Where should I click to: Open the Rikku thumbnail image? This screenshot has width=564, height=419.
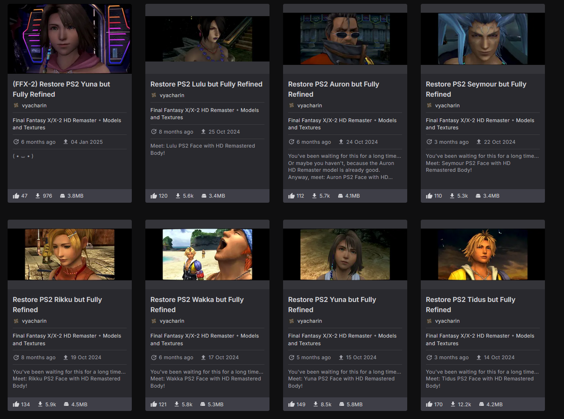[x=69, y=254]
